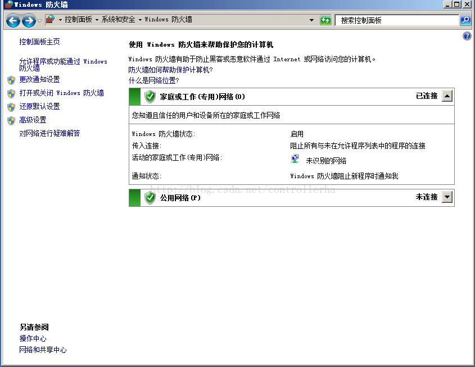Image resolution: width=475 pixels, height=367 pixels.
Task: Click the 未识别的网络 text
Action: pyautogui.click(x=326, y=161)
